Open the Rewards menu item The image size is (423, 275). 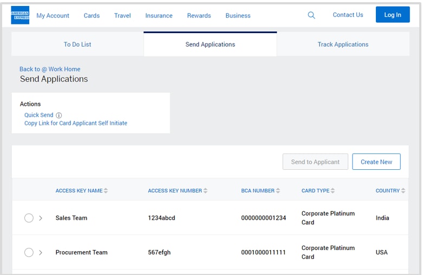(x=199, y=16)
